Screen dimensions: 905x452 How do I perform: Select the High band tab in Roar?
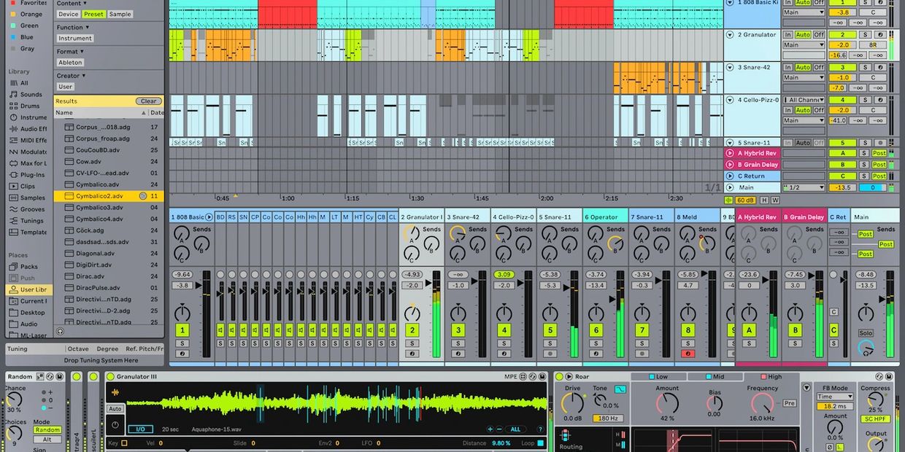tap(769, 377)
